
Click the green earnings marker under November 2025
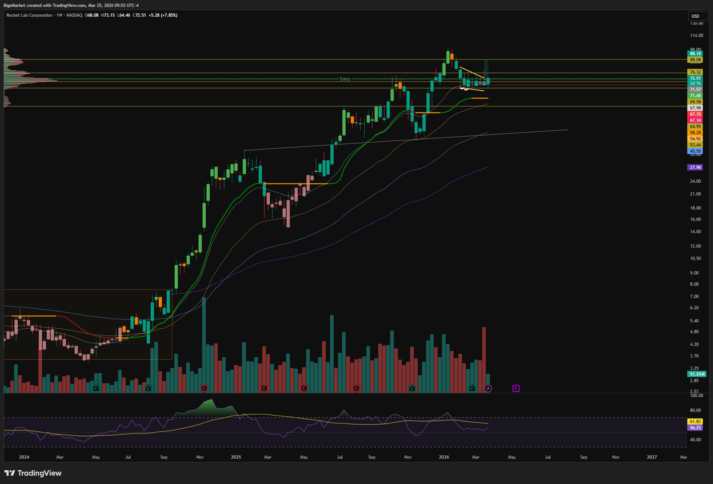tap(412, 388)
